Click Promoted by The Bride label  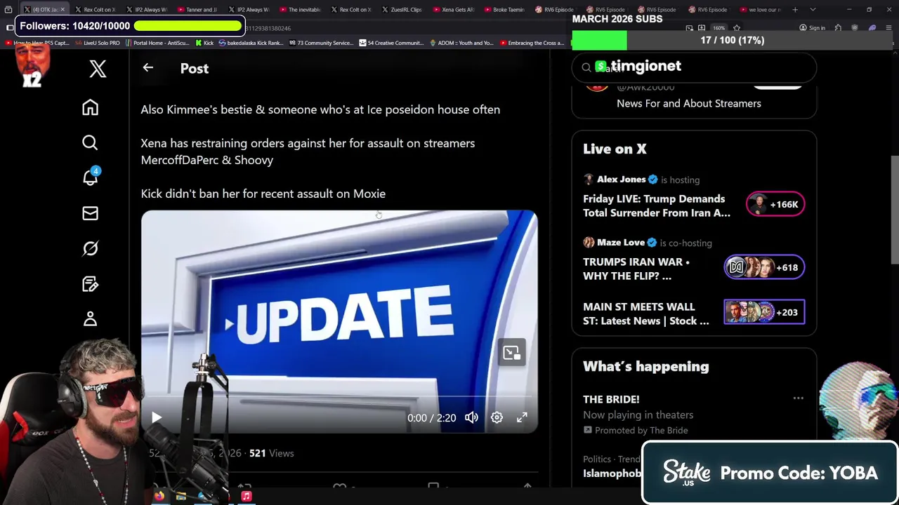coord(636,430)
